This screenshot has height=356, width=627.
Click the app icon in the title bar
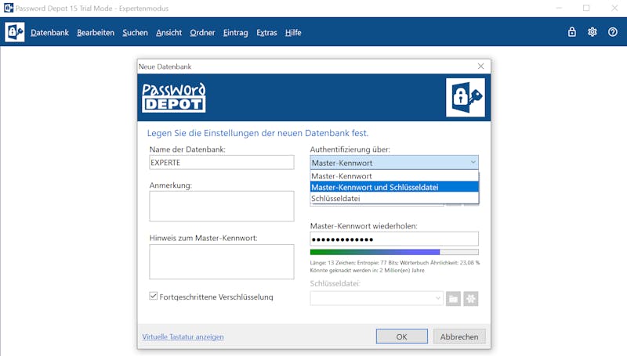click(8, 8)
